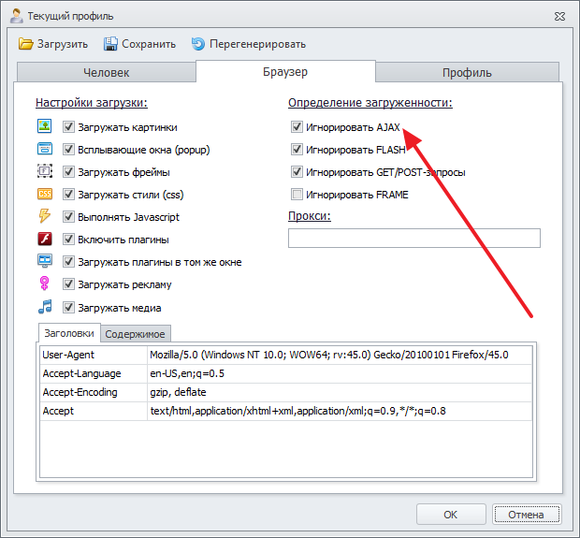Viewport: 580px width, 538px height.
Task: Toggle Игнорировать FLASH checkbox
Action: pyautogui.click(x=297, y=150)
